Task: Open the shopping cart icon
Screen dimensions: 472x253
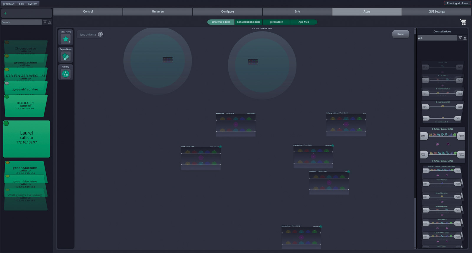Action: [463, 22]
